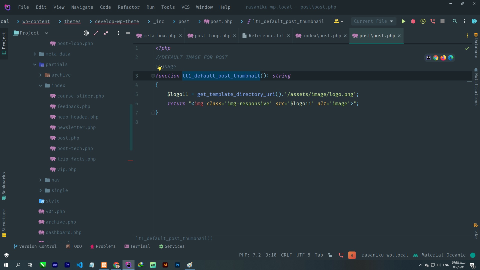The image size is (480, 270).
Task: Close the post-loop.php tab
Action: coord(234,36)
